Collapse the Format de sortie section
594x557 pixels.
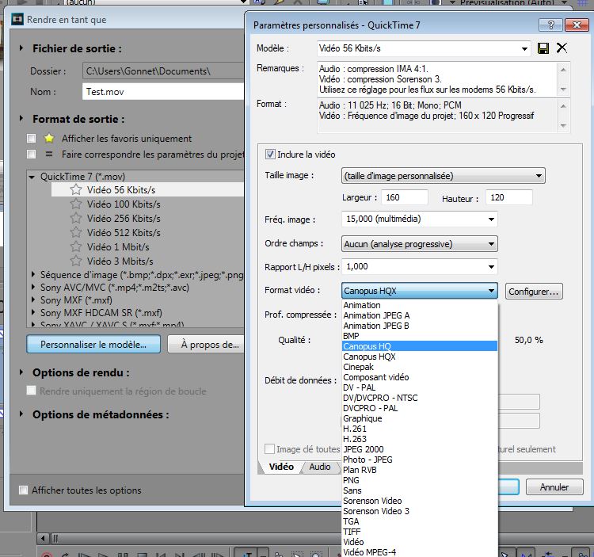pyautogui.click(x=21, y=119)
